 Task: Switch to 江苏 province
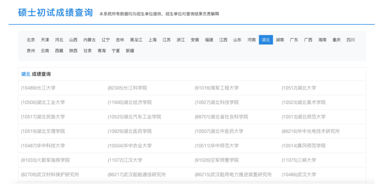click(x=166, y=40)
